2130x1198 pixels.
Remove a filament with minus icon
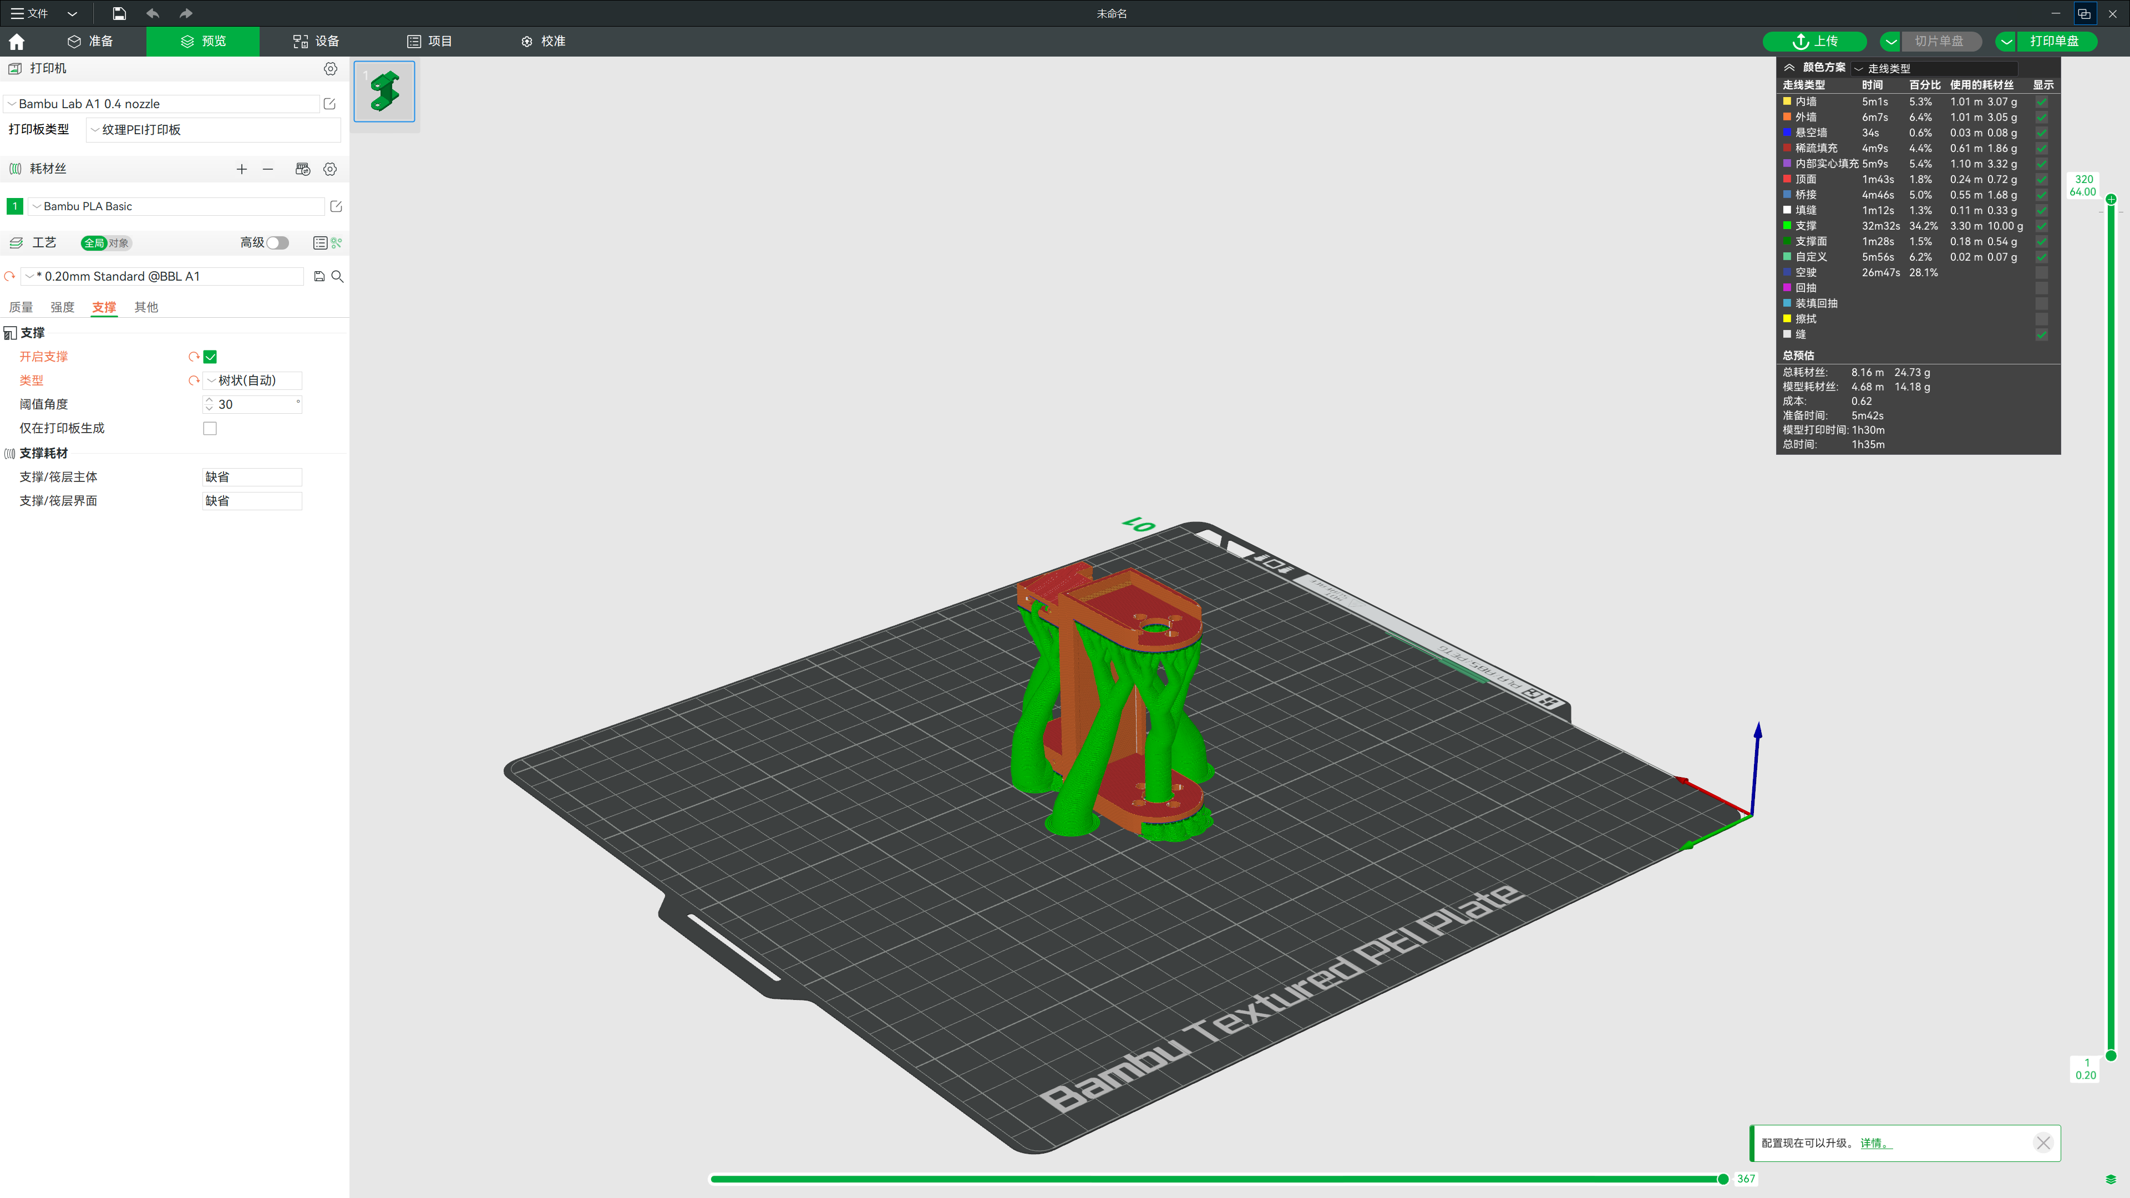tap(268, 169)
